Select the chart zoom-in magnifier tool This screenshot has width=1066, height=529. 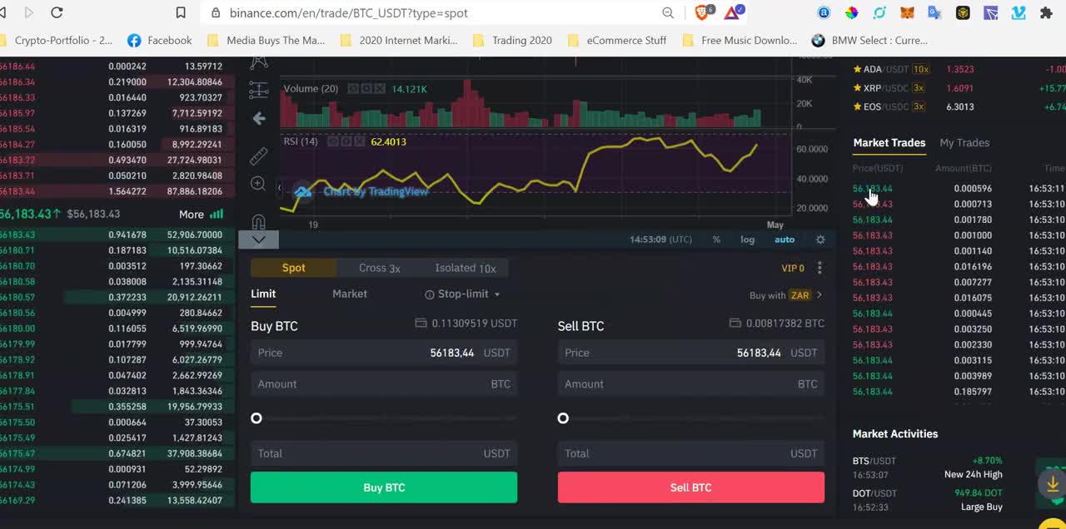click(x=259, y=184)
